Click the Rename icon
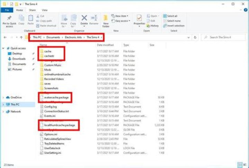 click(x=94, y=18)
